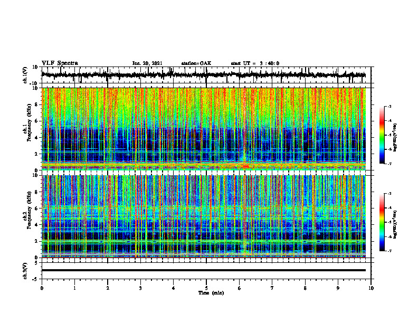Click tick label "7" on the Time axis

click(272, 288)
